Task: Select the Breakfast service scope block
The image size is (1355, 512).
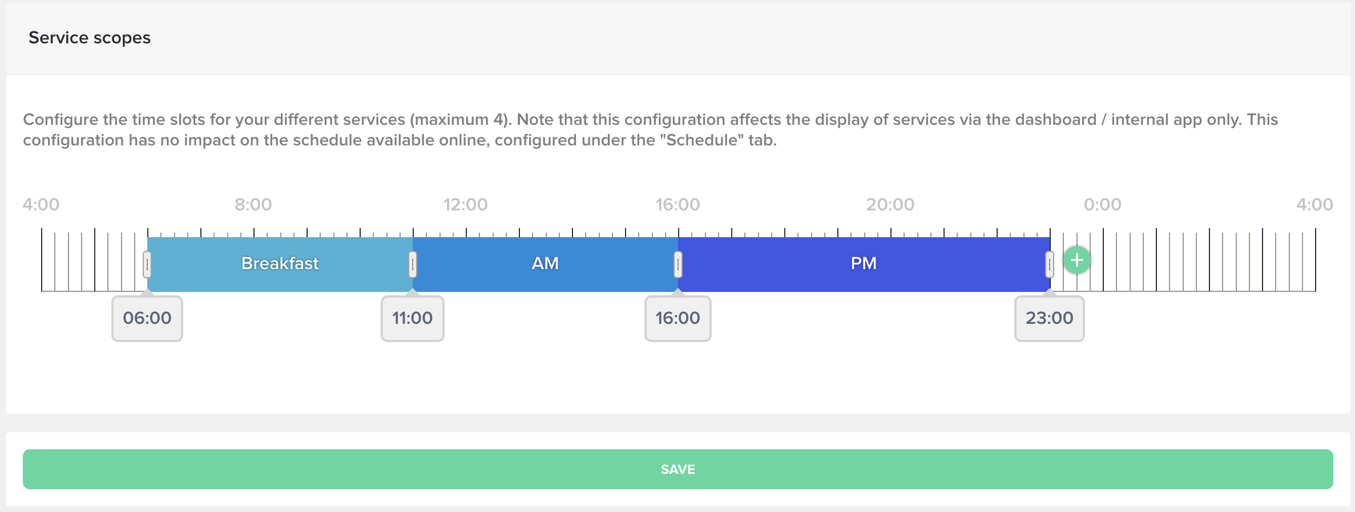Action: pos(280,264)
